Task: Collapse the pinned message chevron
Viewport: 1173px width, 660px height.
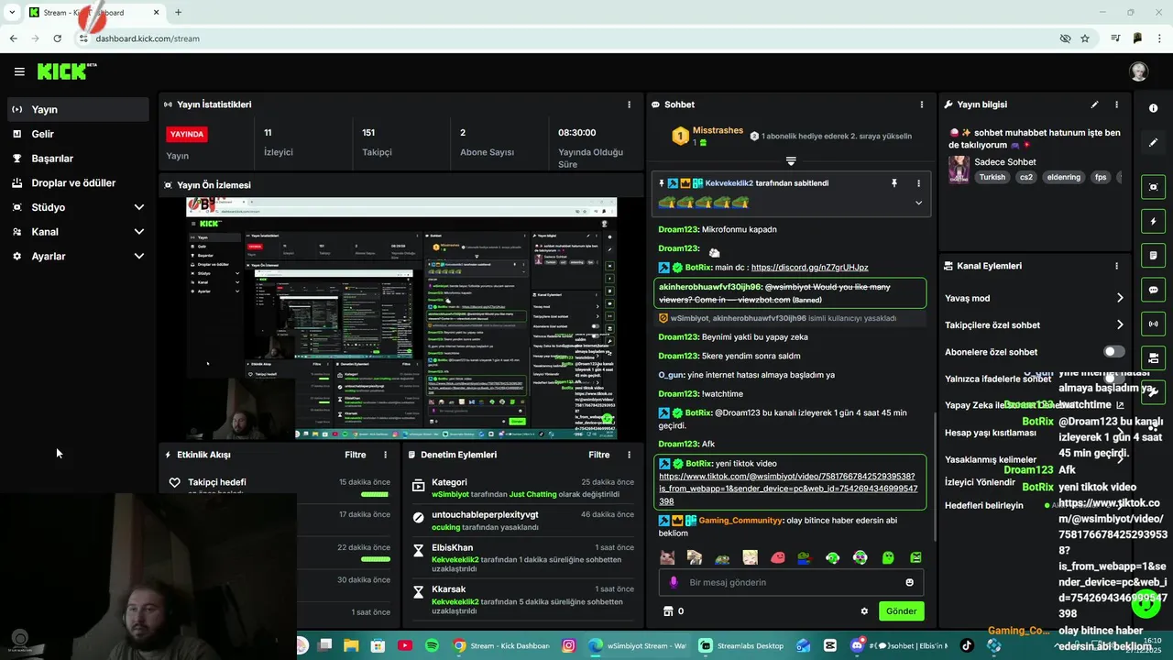Action: tap(918, 203)
